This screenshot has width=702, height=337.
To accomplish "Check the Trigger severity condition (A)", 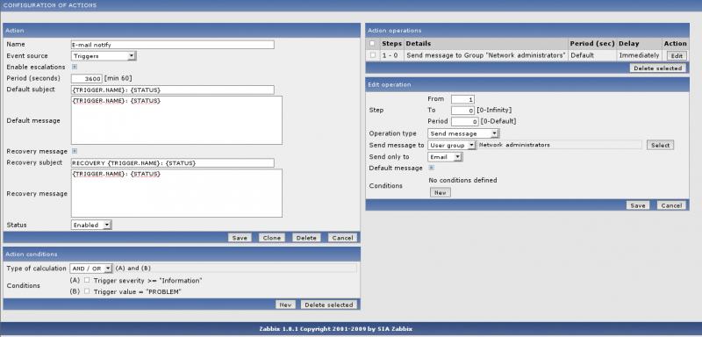I will [87, 280].
